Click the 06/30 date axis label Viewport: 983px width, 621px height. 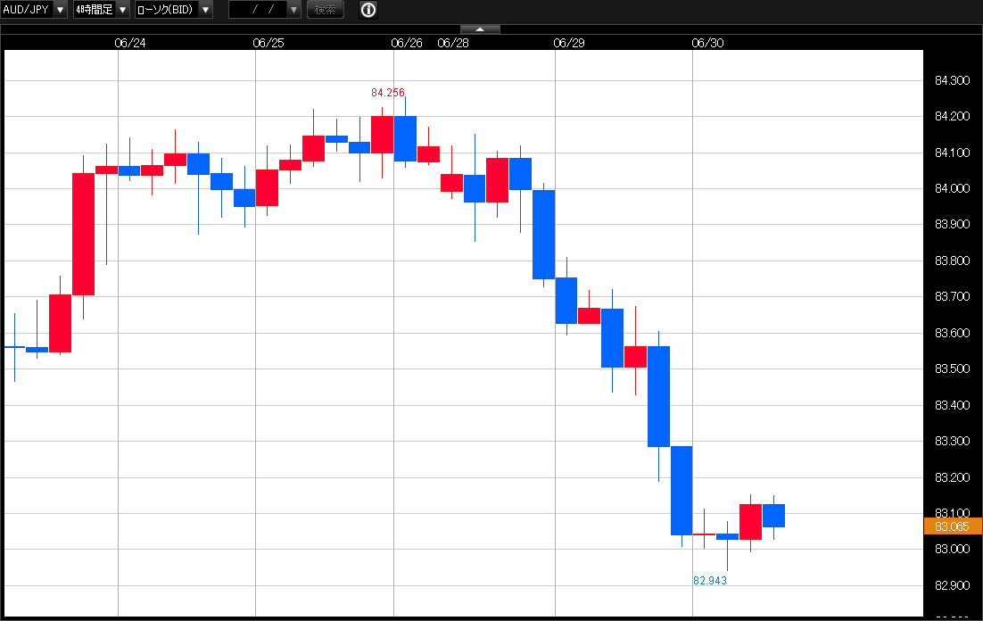[707, 43]
